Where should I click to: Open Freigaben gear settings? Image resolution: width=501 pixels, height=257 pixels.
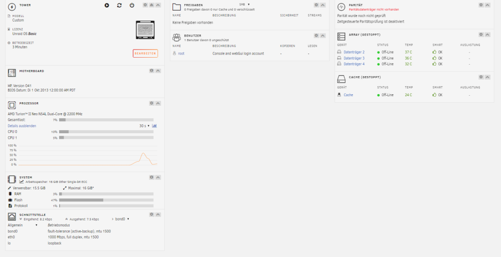click(316, 5)
